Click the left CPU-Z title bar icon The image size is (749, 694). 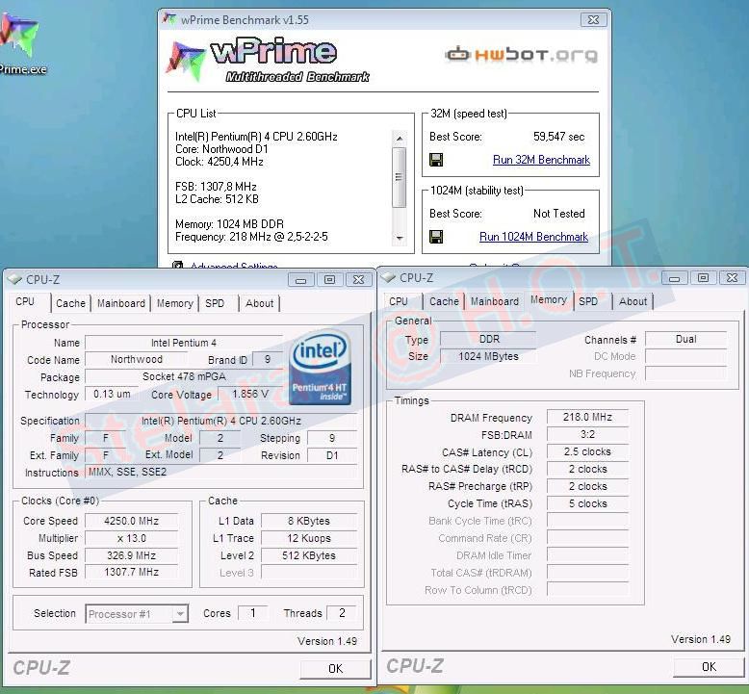(14, 279)
